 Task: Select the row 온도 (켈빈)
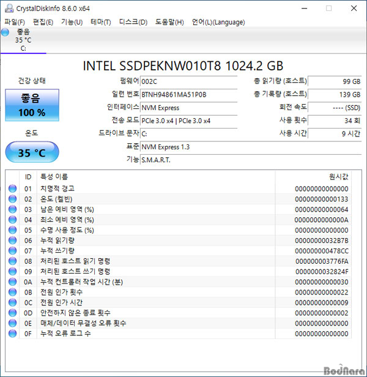[x=179, y=199]
